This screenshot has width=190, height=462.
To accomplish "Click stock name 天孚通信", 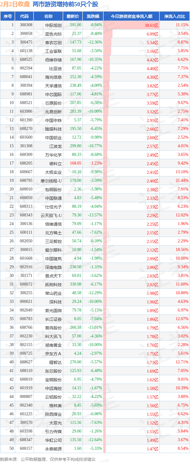I will tap(53, 86).
